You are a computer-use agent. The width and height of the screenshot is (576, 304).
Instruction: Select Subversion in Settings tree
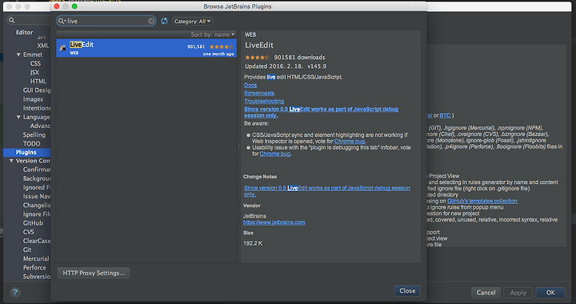click(36, 277)
